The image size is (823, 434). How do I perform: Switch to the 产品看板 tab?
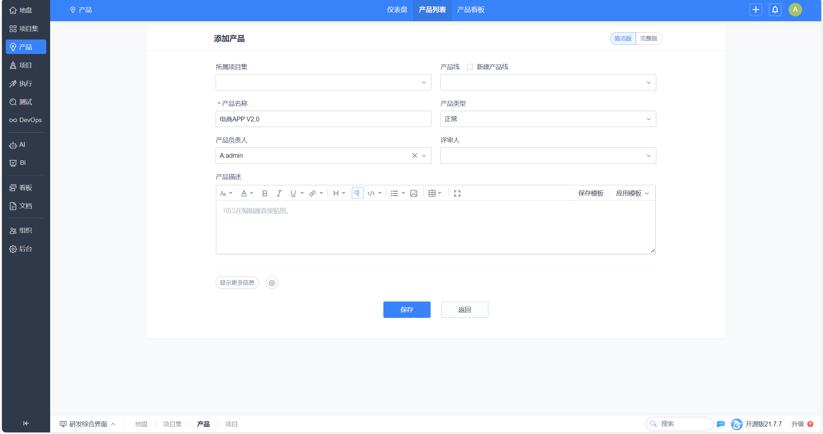[471, 10]
